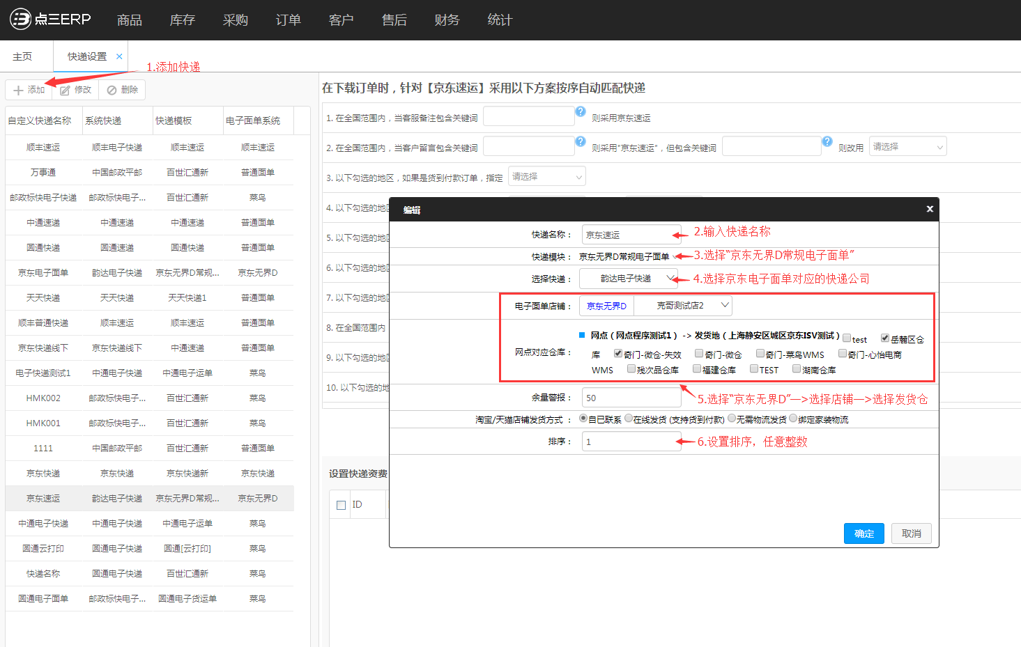This screenshot has width=1021, height=647.
Task: Select 自己联系 shipping radio option
Action: point(583,419)
